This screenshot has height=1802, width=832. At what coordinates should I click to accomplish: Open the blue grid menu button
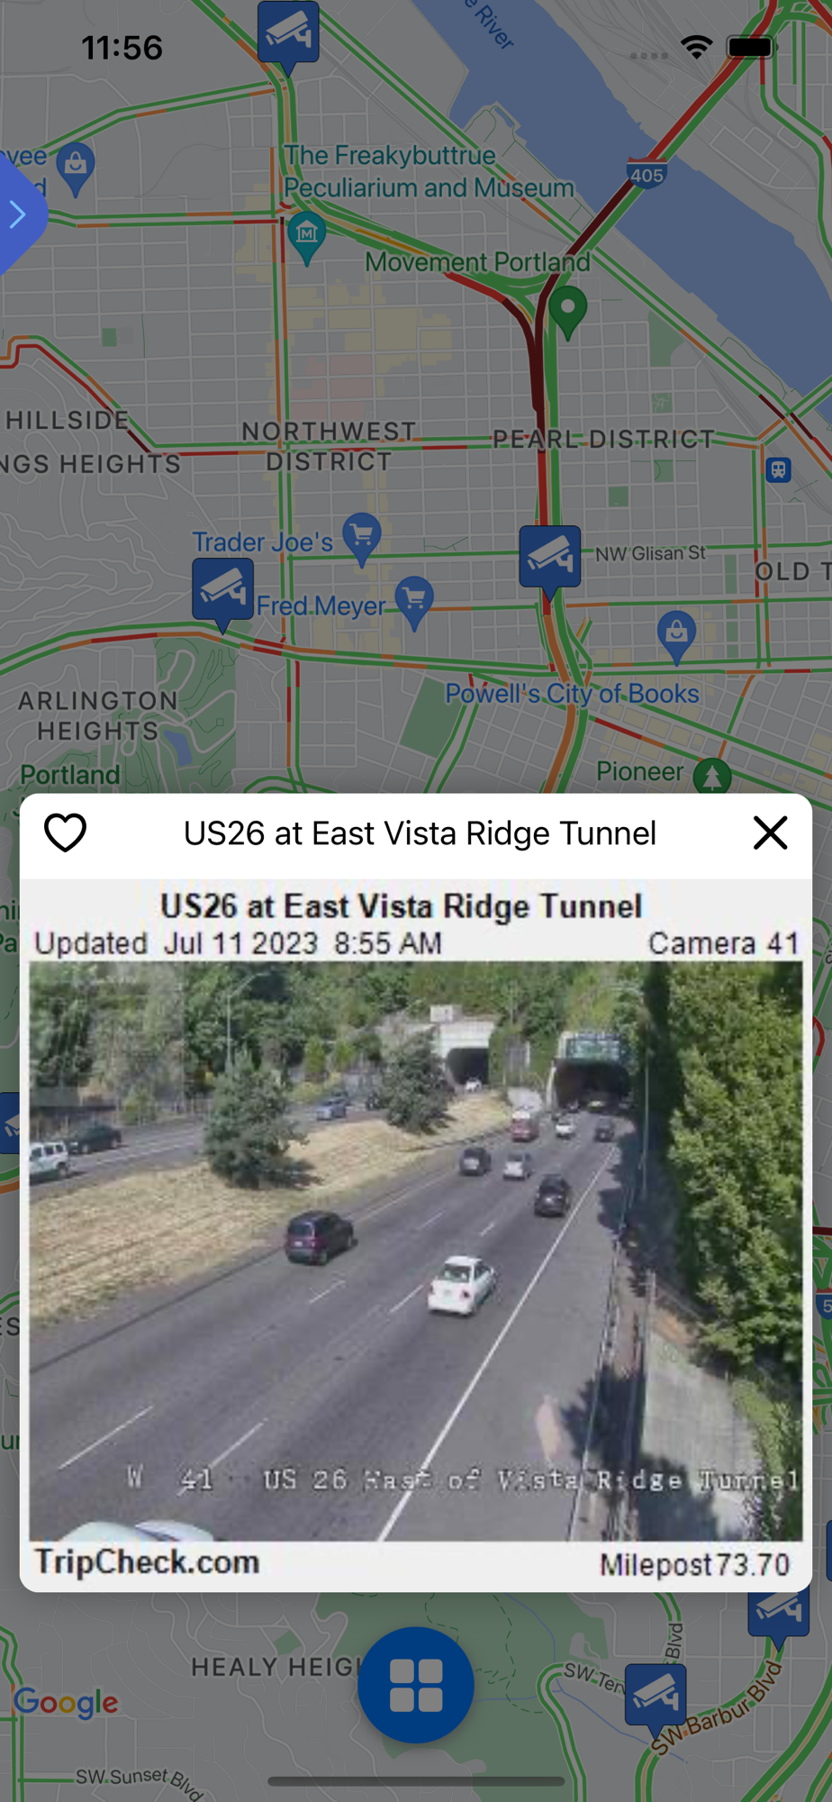point(416,1684)
